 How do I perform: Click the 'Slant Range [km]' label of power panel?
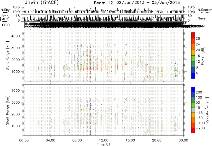(7, 56)
